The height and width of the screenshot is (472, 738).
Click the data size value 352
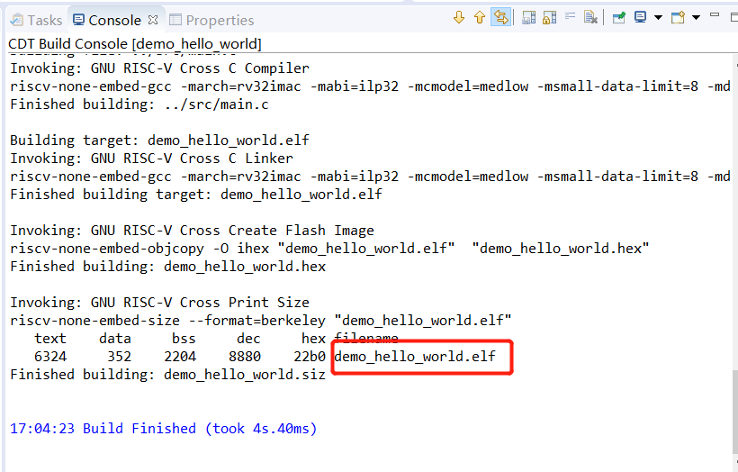pyautogui.click(x=119, y=357)
